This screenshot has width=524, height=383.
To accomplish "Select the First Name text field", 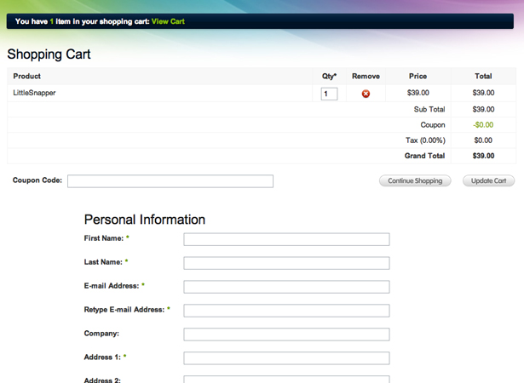I will pos(286,239).
